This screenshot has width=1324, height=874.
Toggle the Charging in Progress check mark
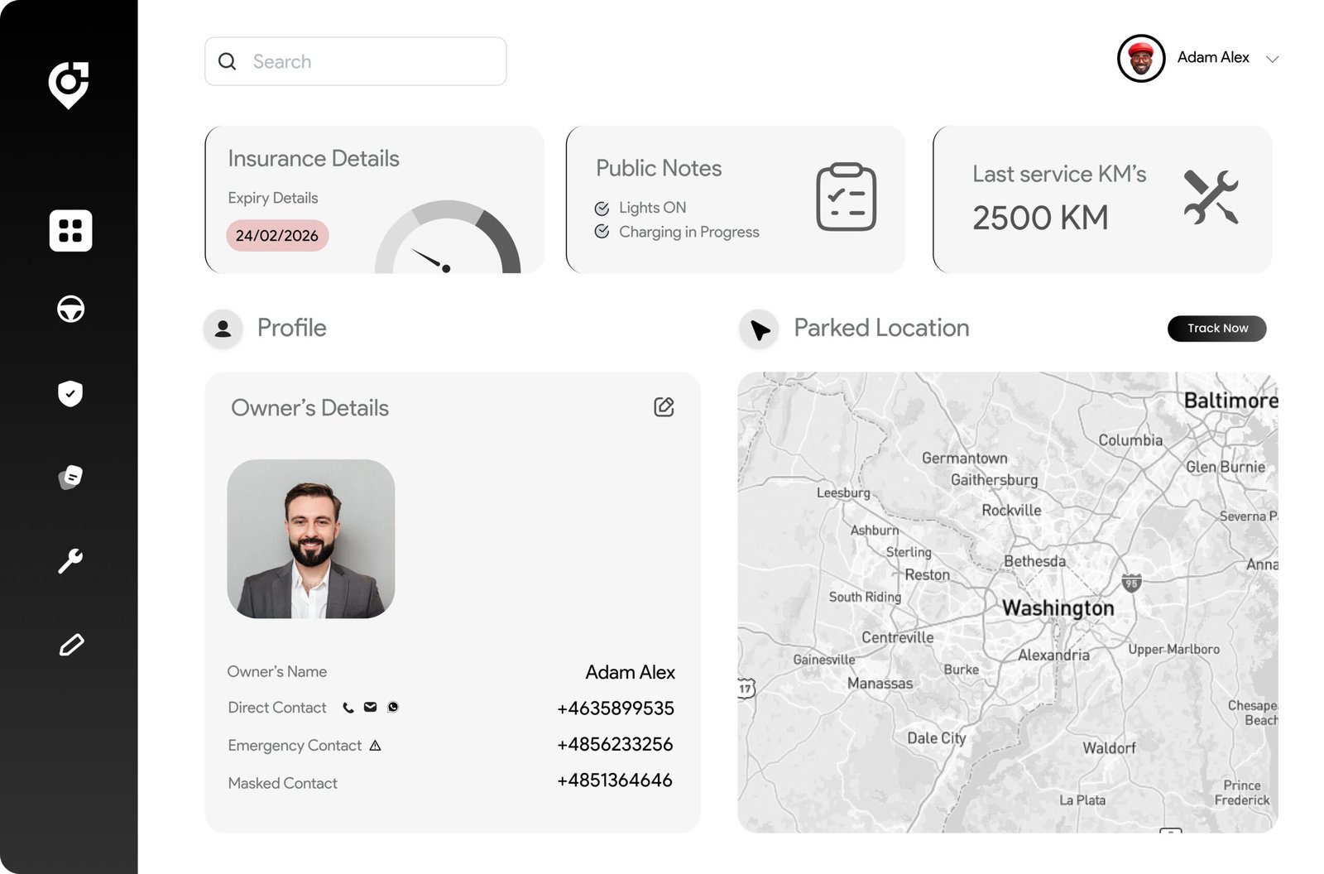(x=602, y=232)
